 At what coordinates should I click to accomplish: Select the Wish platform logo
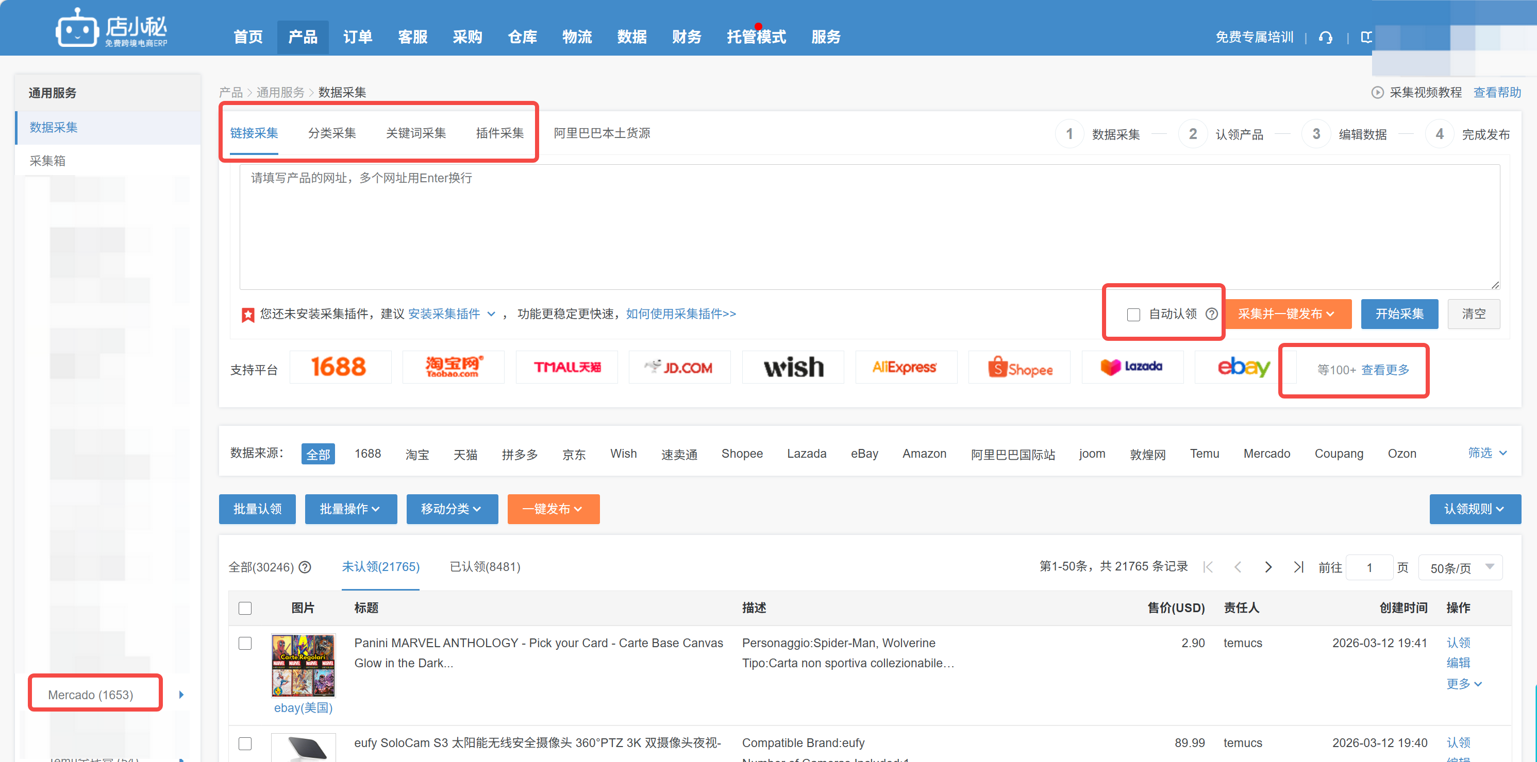coord(793,367)
